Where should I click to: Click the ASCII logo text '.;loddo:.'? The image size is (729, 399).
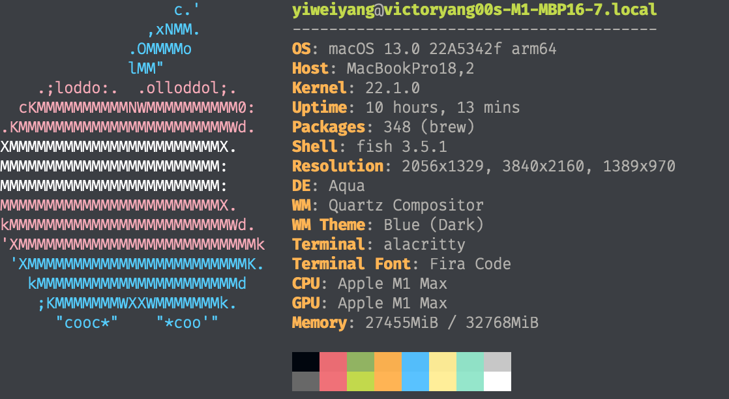coord(77,88)
